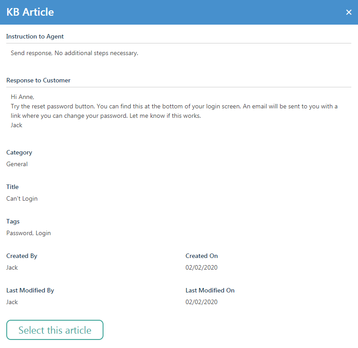
Task: Click the reset password instructions paragraph
Action: (174, 111)
